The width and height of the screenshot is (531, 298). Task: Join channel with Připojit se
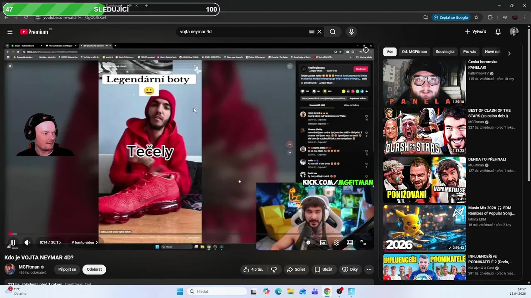click(67, 269)
